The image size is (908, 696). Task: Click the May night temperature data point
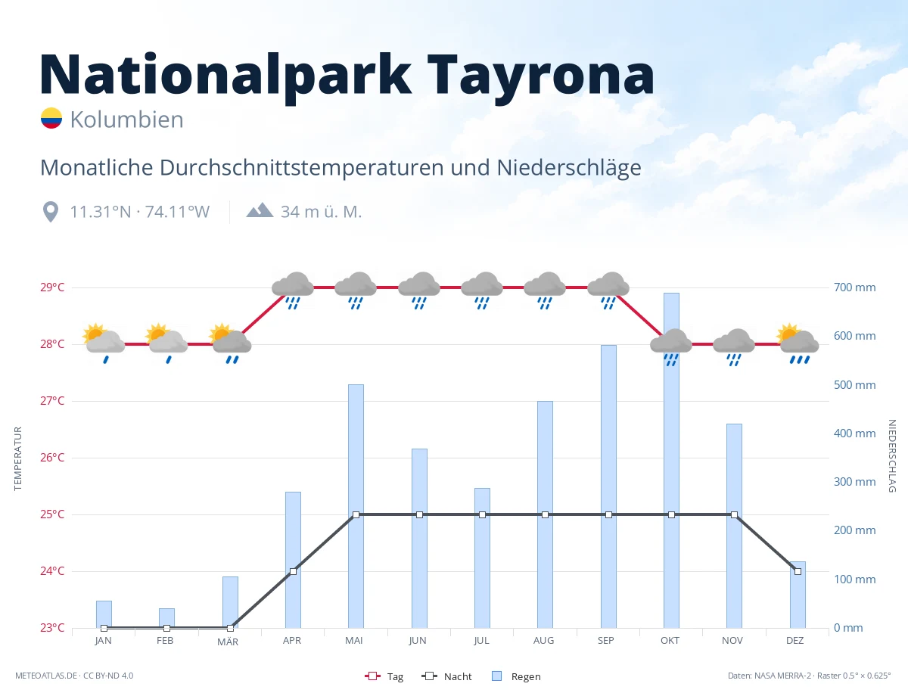pos(356,514)
